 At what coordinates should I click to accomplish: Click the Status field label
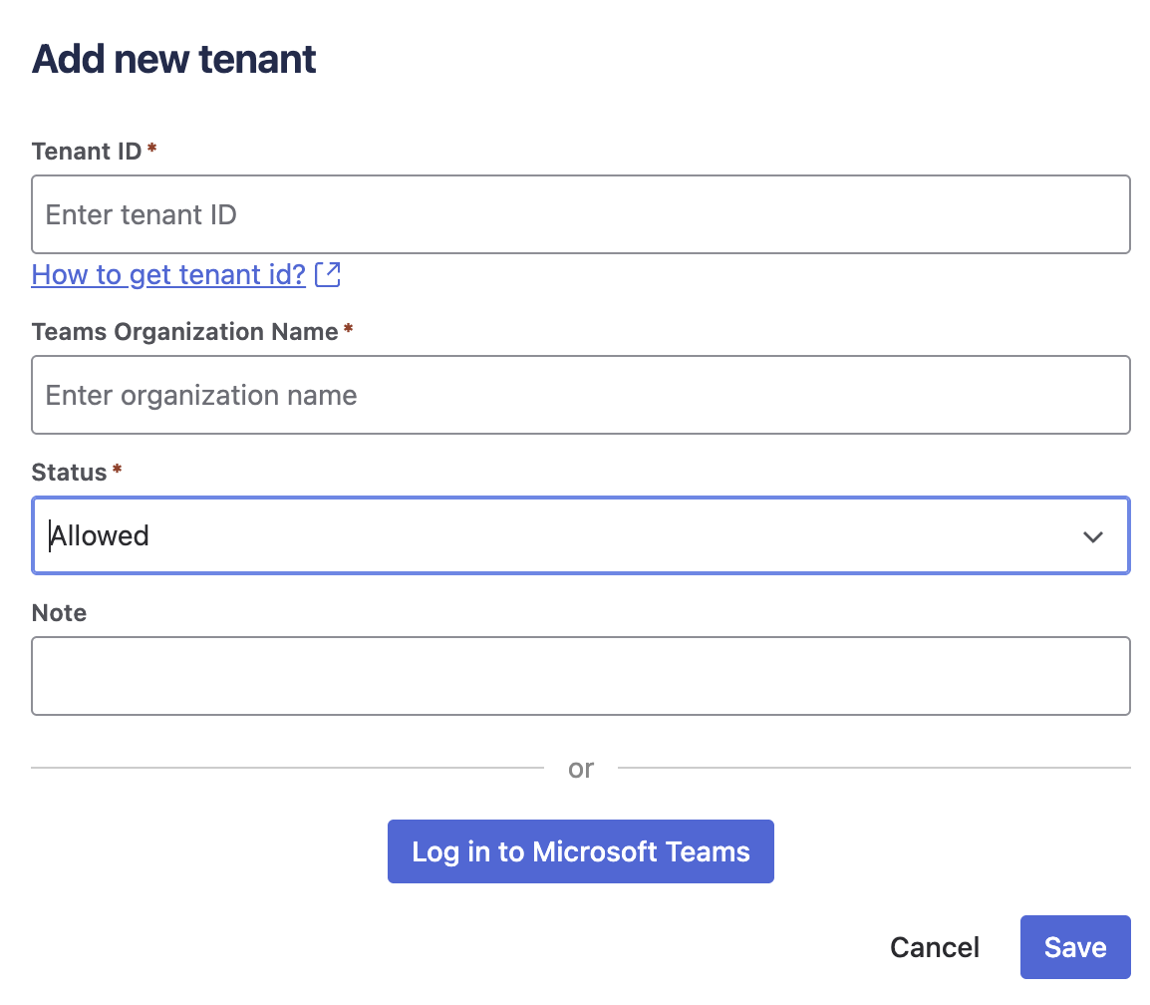tap(69, 472)
